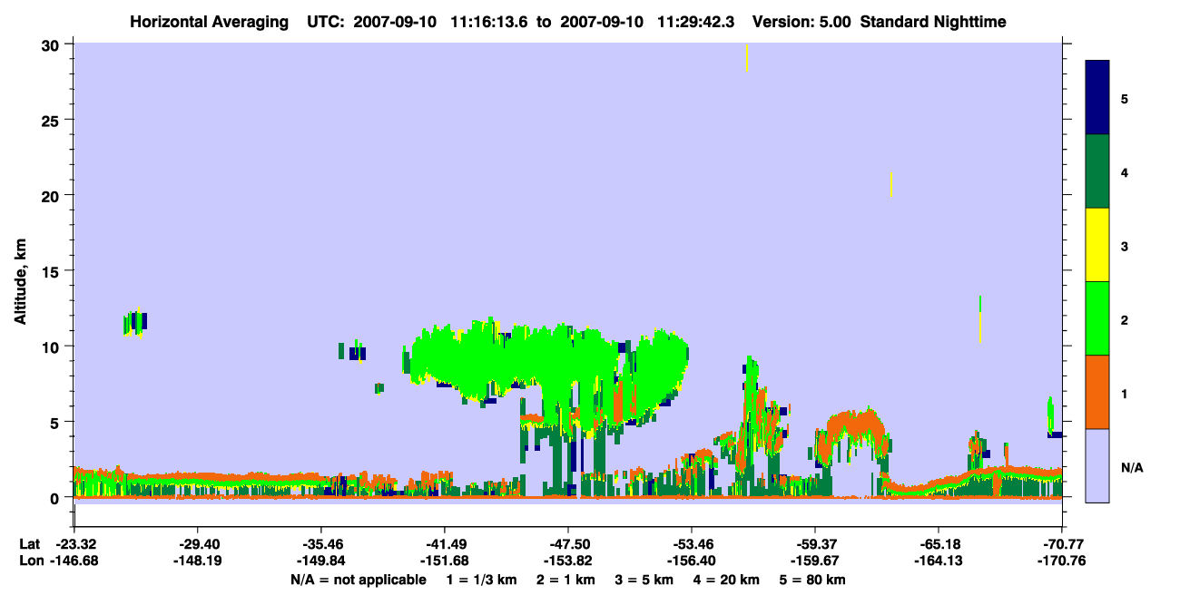Click the 'Lat' row label
The width and height of the screenshot is (1180, 605).
pyautogui.click(x=30, y=544)
